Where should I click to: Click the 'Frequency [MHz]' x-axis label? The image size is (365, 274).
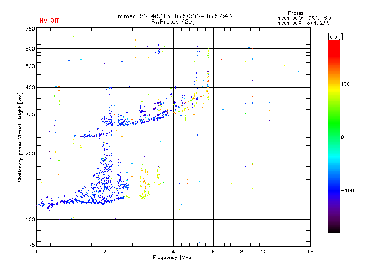(x=173, y=258)
